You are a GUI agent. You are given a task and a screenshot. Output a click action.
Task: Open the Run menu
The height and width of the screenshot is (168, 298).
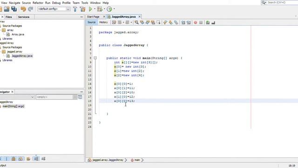click(47, 3)
